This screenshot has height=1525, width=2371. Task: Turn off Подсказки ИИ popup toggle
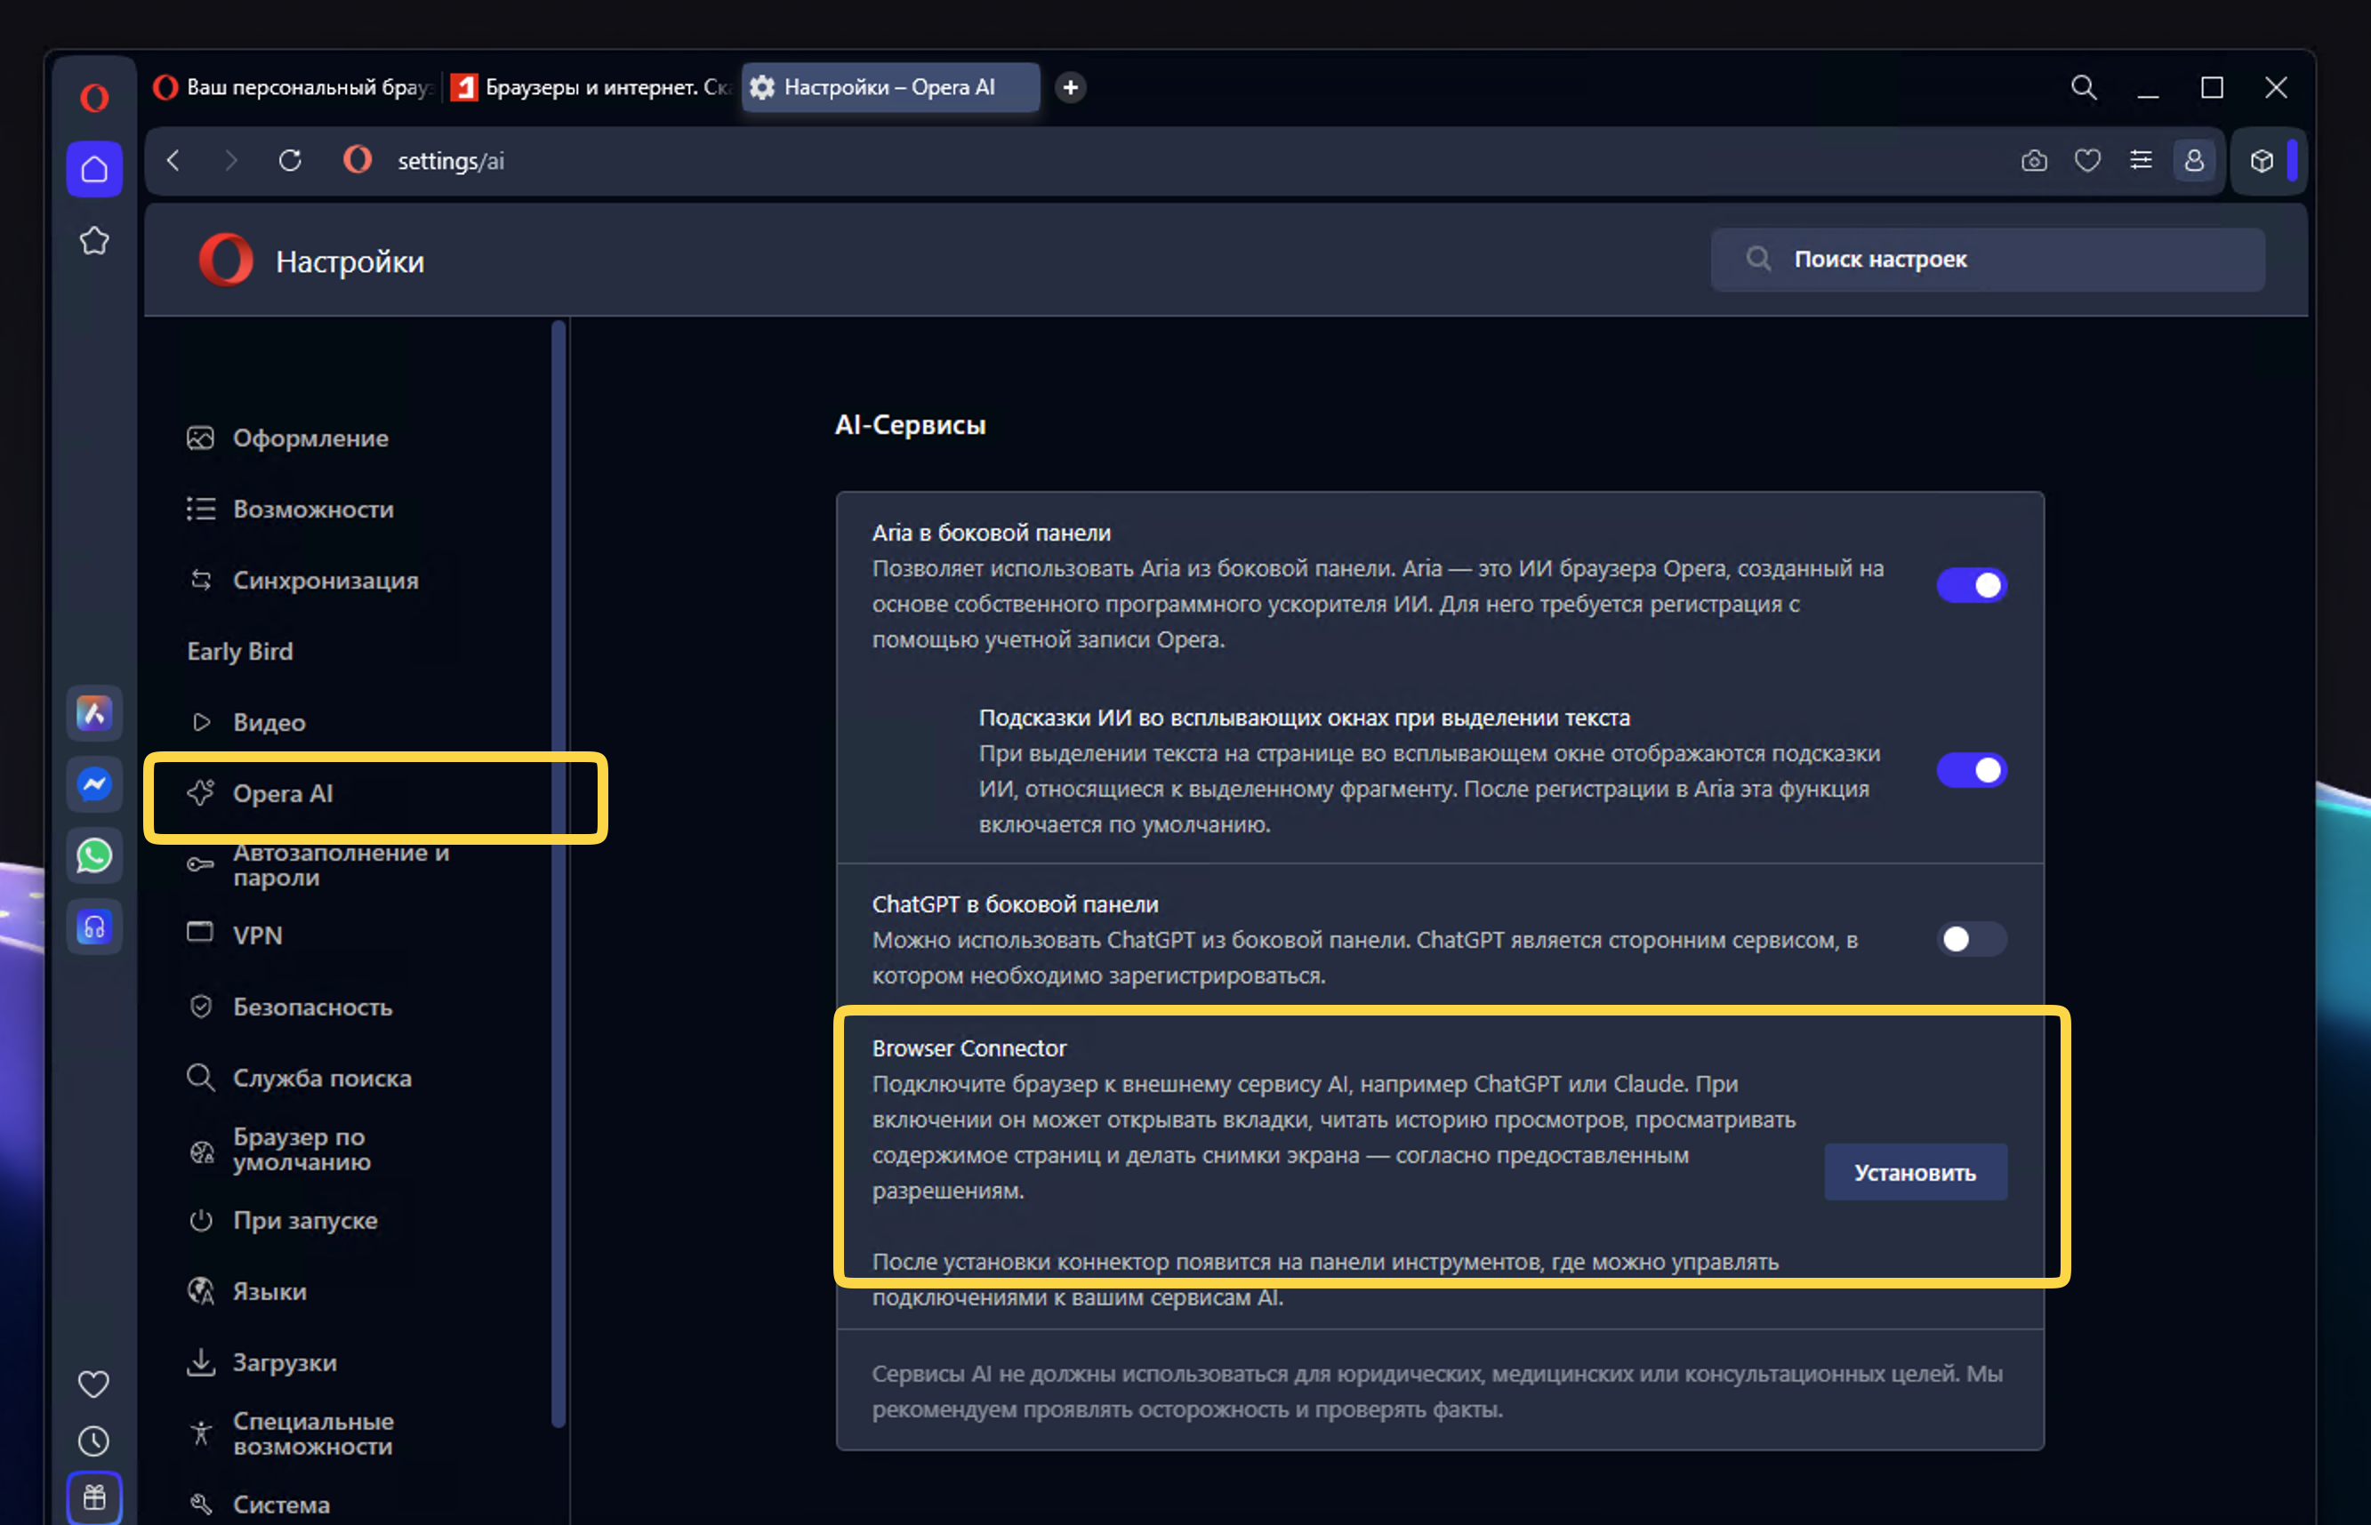point(1971,770)
